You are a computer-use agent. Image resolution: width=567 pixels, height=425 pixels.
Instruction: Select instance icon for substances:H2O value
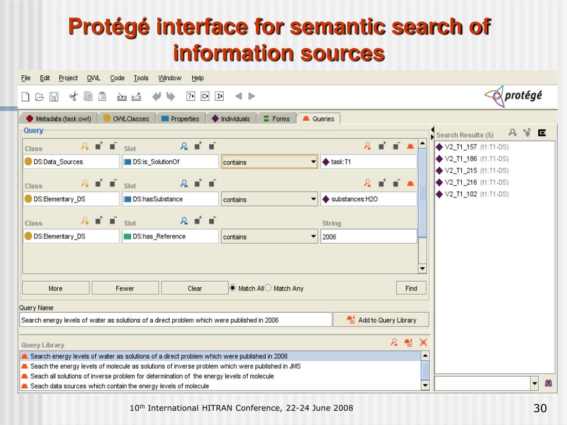point(368,183)
